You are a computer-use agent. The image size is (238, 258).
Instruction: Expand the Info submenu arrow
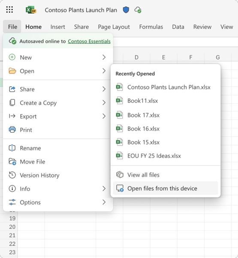coord(104,188)
